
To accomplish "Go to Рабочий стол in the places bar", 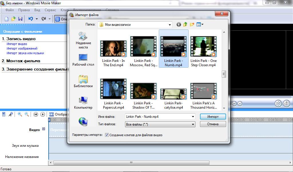I will [83, 60].
